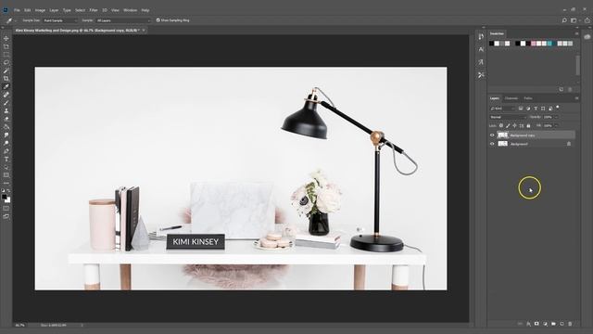The height and width of the screenshot is (334, 593).
Task: Select the Path Selection arrow tool
Action: pyautogui.click(x=6, y=167)
